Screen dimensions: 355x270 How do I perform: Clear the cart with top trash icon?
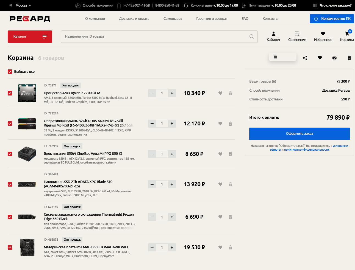pos(349,58)
